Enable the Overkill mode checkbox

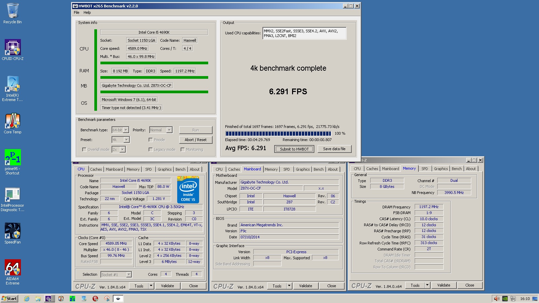[84, 149]
